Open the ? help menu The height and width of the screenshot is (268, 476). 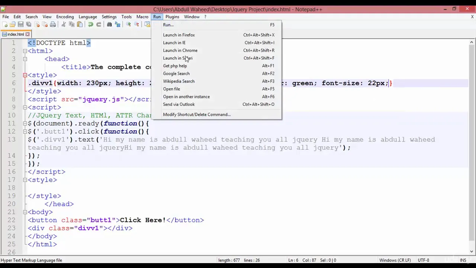205,17
